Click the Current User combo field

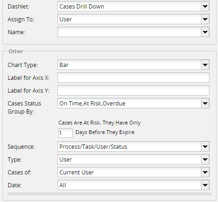[129, 172]
